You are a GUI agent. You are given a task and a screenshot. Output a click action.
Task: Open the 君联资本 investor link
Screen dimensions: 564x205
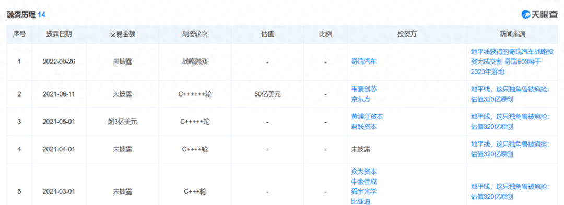[x=363, y=127]
